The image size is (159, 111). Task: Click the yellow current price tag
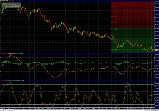[157, 50]
